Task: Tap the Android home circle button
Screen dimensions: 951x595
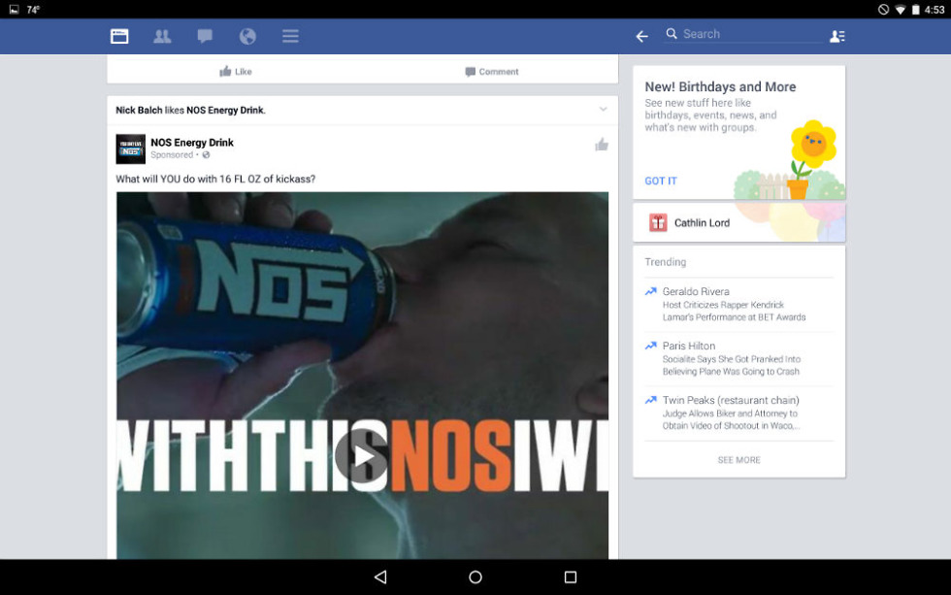Action: click(x=475, y=577)
